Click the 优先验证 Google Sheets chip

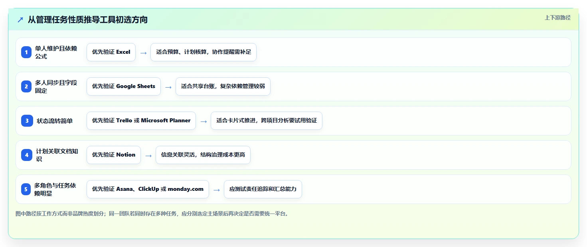pos(124,86)
